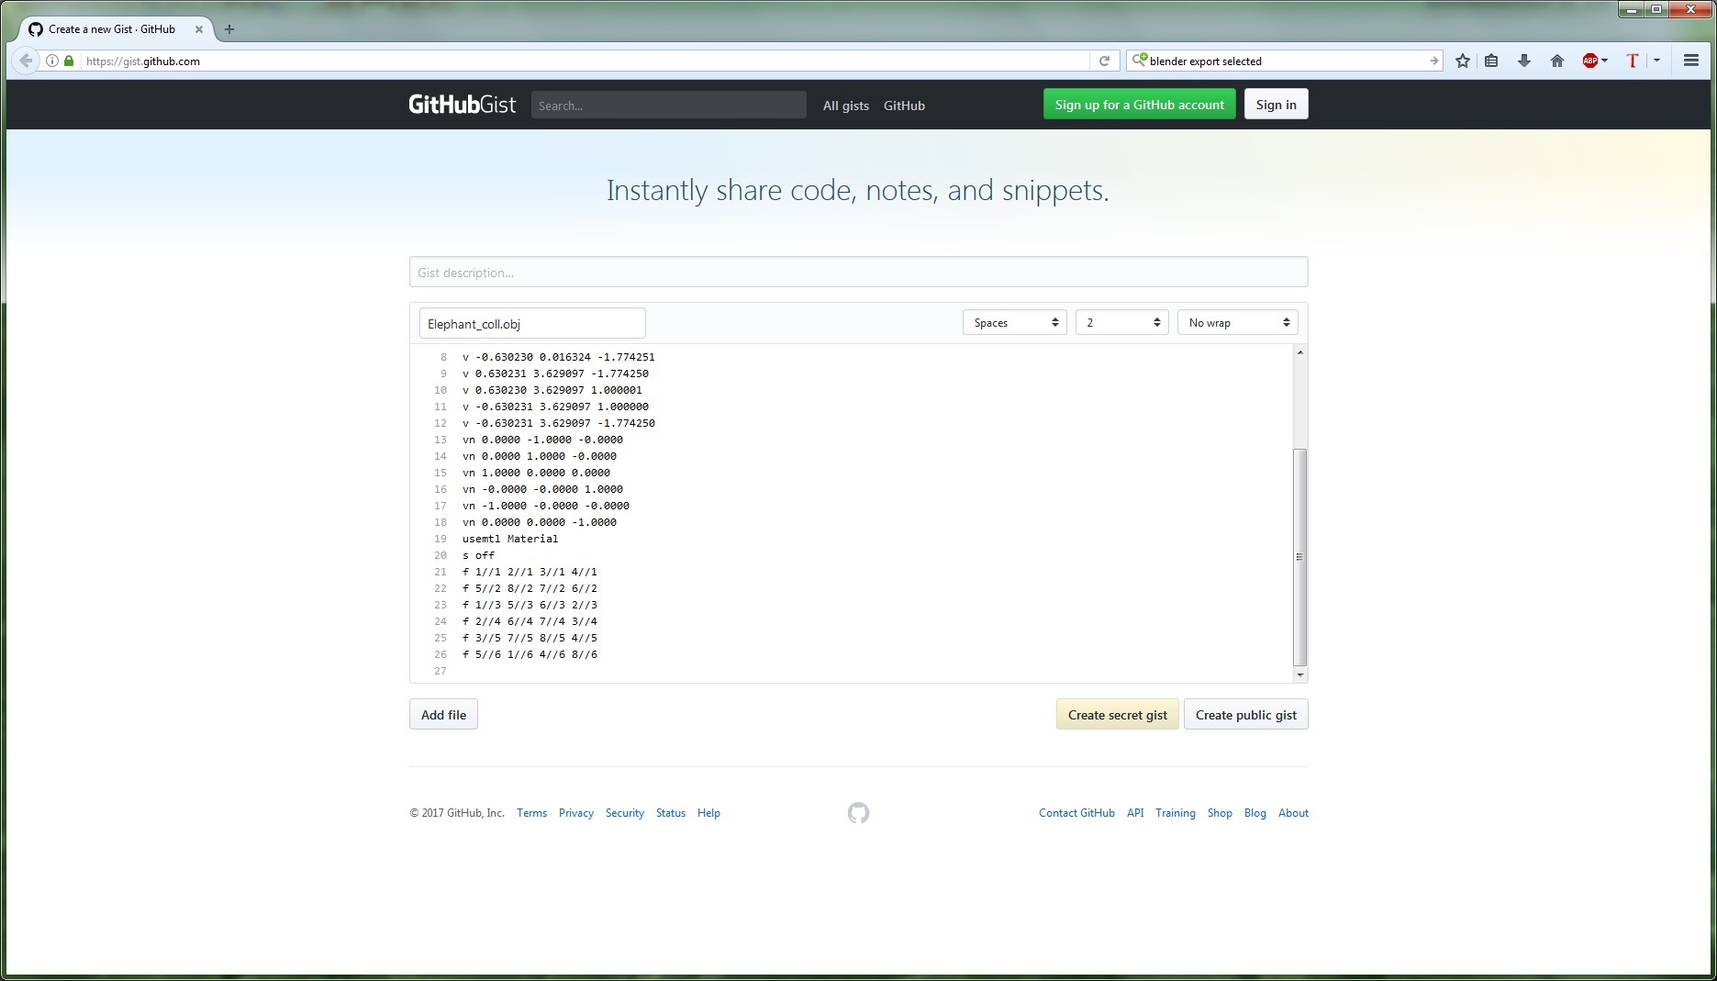Image resolution: width=1717 pixels, height=981 pixels.
Task: Click the red T toolbar extension icon
Action: pos(1633,61)
